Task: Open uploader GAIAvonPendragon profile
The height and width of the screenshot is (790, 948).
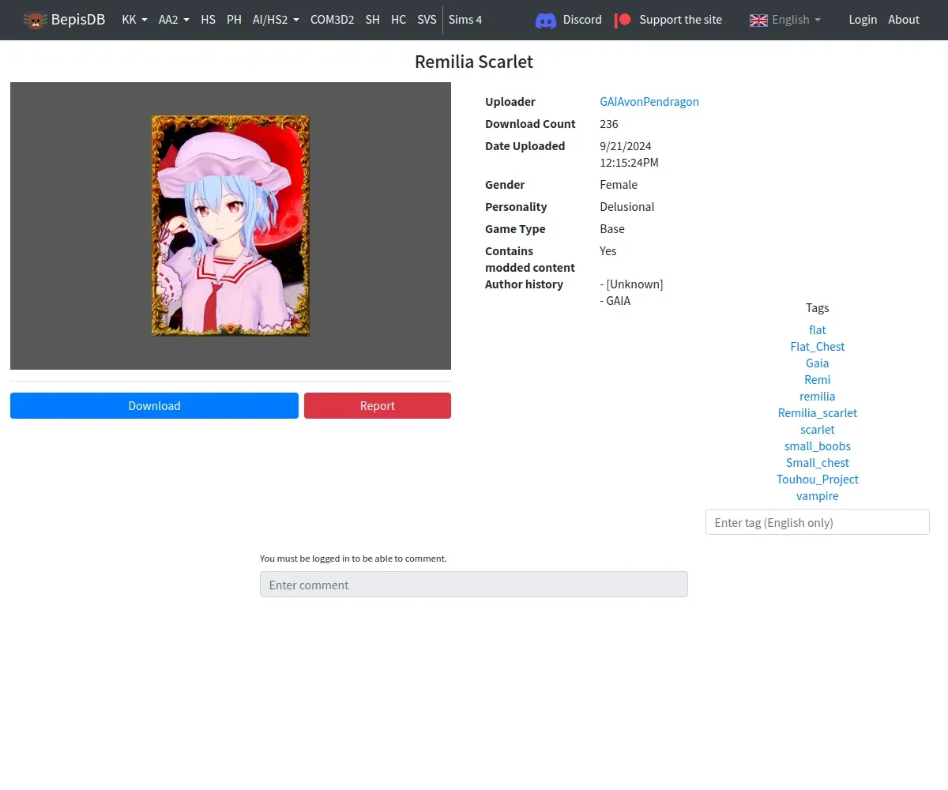Action: (x=649, y=102)
